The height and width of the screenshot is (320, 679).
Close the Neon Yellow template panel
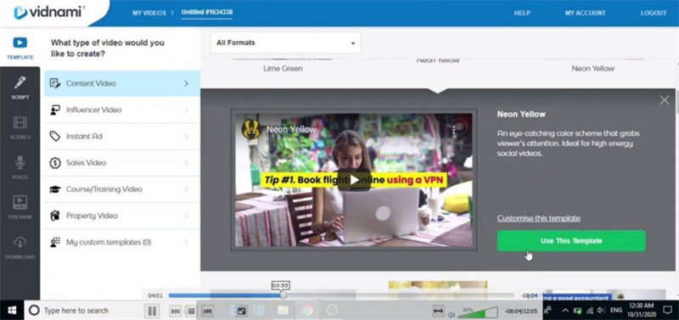coord(665,100)
